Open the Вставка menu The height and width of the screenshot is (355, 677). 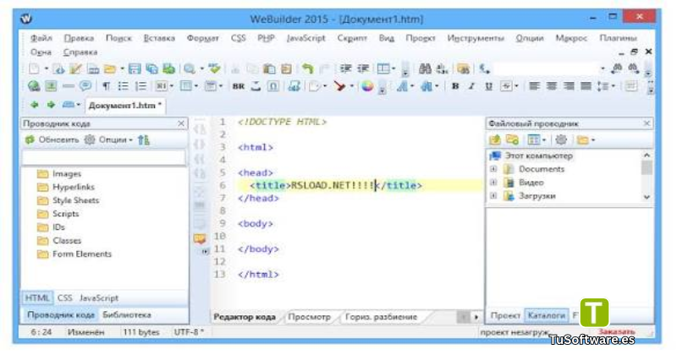pos(159,38)
